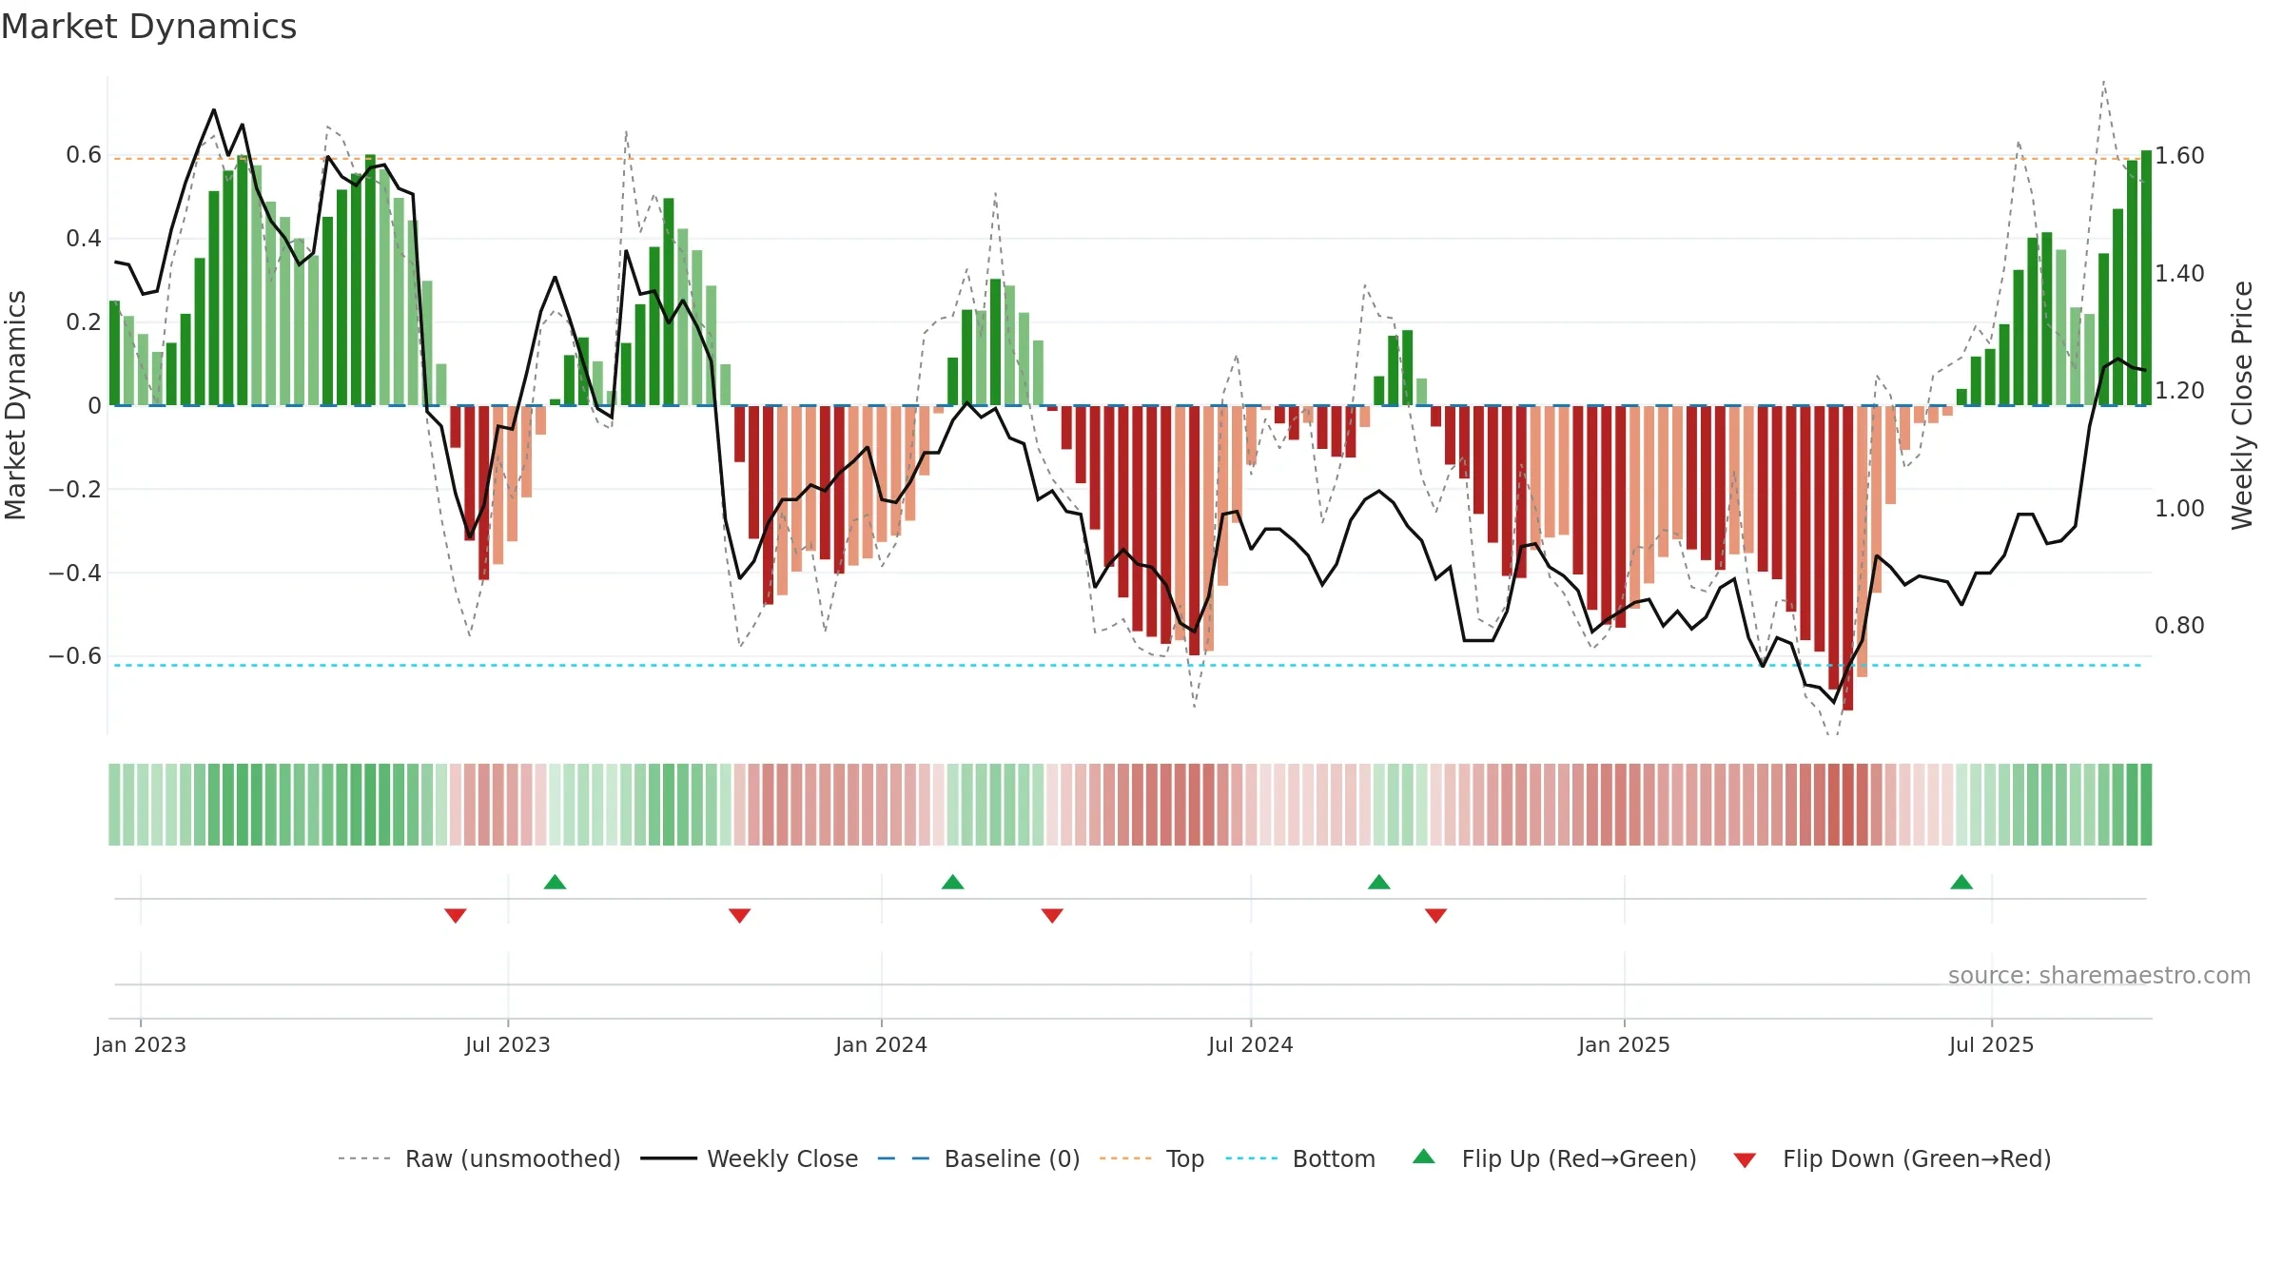Click the green Flip Up marker after Jul 2023
This screenshot has width=2283, height=1284.
(556, 882)
